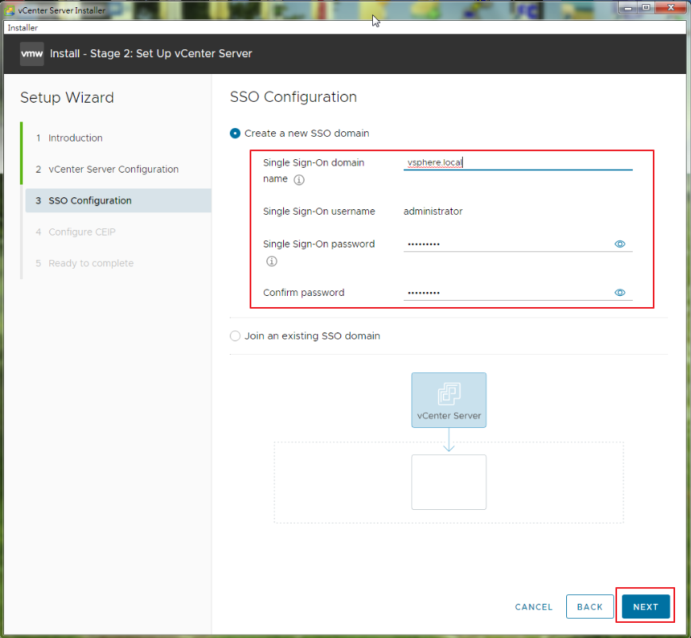Screen dimensions: 691x638
Task: Reveal the Confirm password using the eye icon
Action: tap(619, 292)
